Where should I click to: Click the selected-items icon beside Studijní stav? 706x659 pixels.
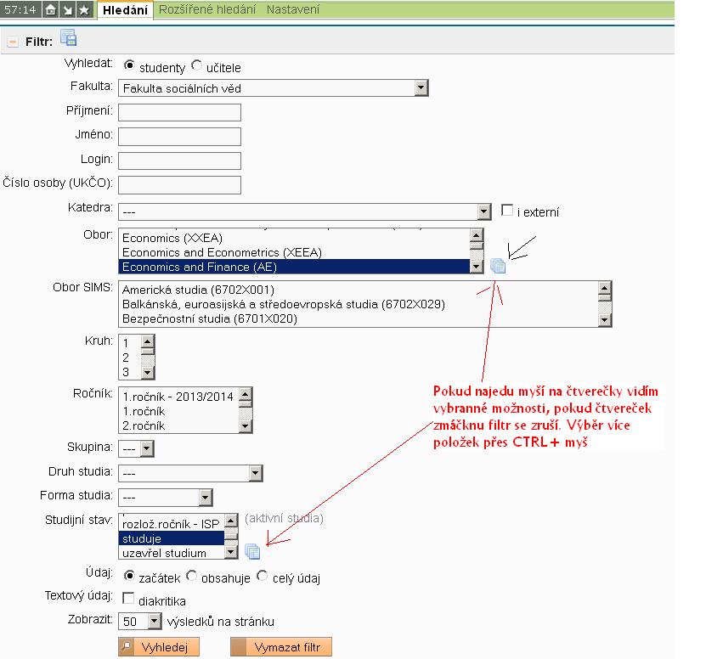pyautogui.click(x=252, y=551)
